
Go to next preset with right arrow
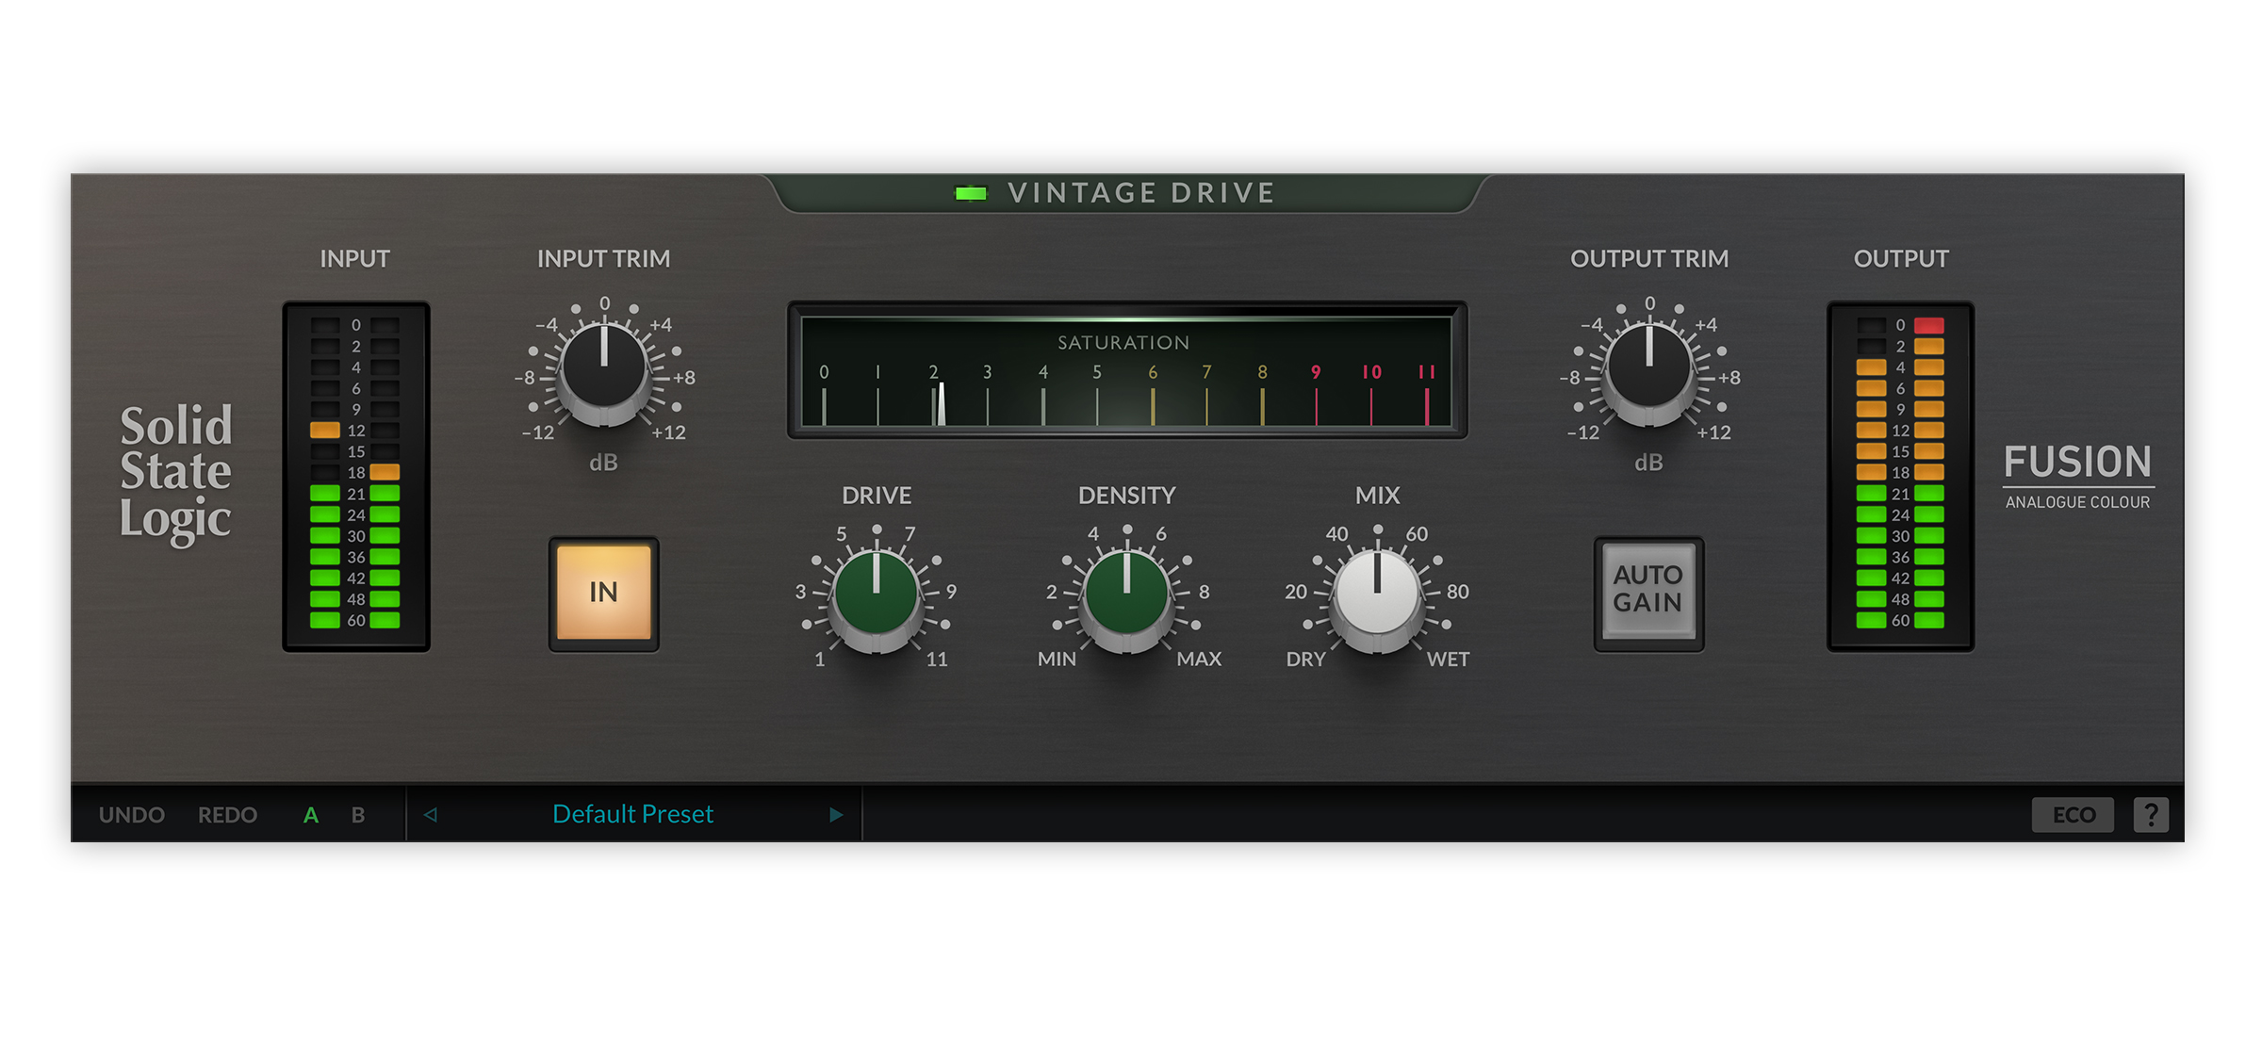836,815
